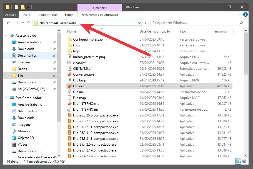Switch to the Início tab

click(26, 15)
